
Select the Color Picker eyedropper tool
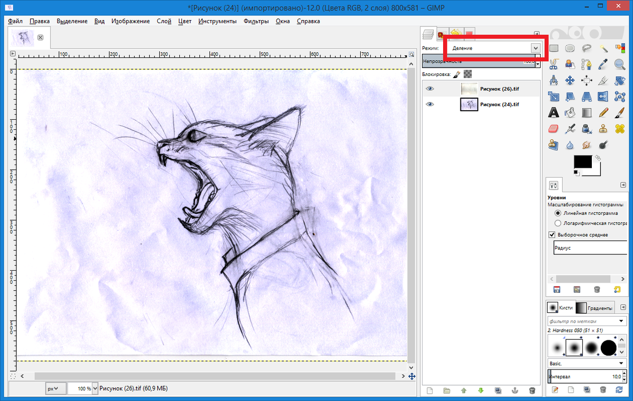(x=603, y=64)
